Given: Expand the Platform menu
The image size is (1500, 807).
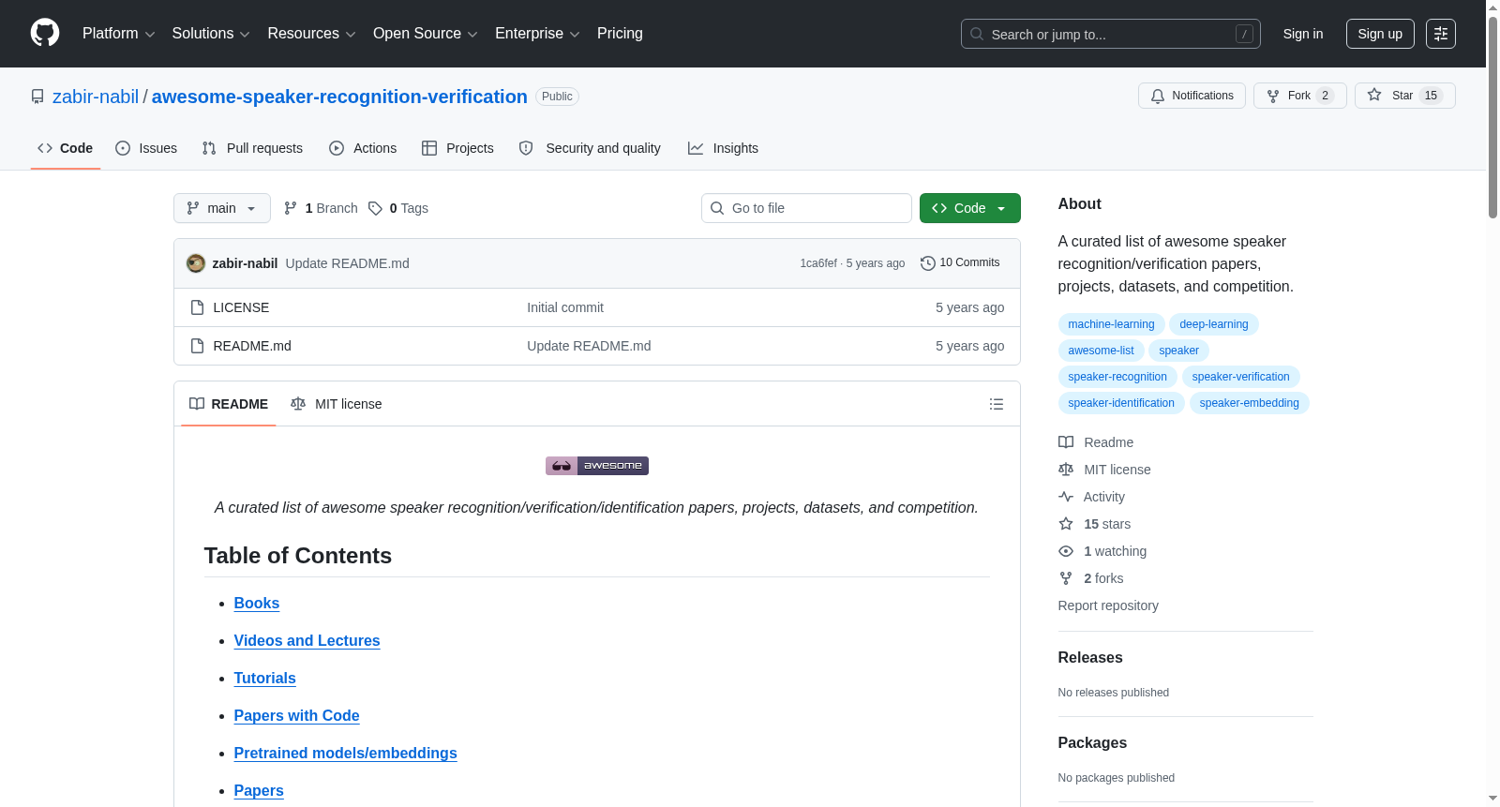Looking at the screenshot, I should tap(119, 34).
